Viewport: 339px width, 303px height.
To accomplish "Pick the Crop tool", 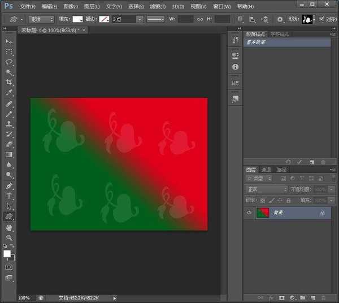I will (x=9, y=83).
